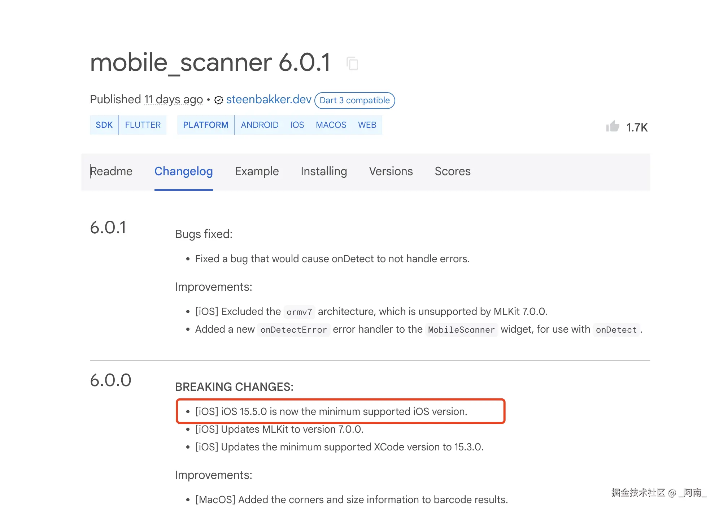View the Versions tab
Screen dimensions: 719x510
391,171
